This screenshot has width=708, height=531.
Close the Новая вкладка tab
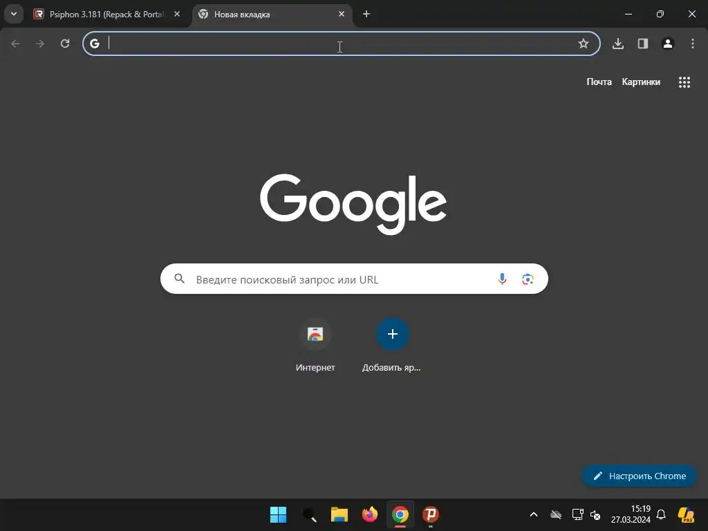point(342,14)
